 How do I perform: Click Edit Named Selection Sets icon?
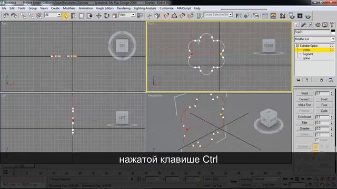(x=199, y=16)
